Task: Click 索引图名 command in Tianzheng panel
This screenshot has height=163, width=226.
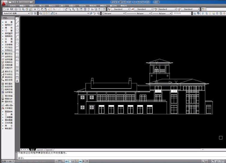Action: 7,84
